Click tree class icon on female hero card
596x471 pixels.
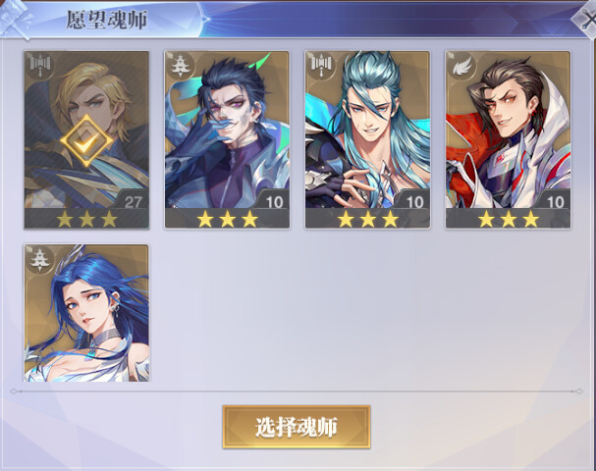40,259
